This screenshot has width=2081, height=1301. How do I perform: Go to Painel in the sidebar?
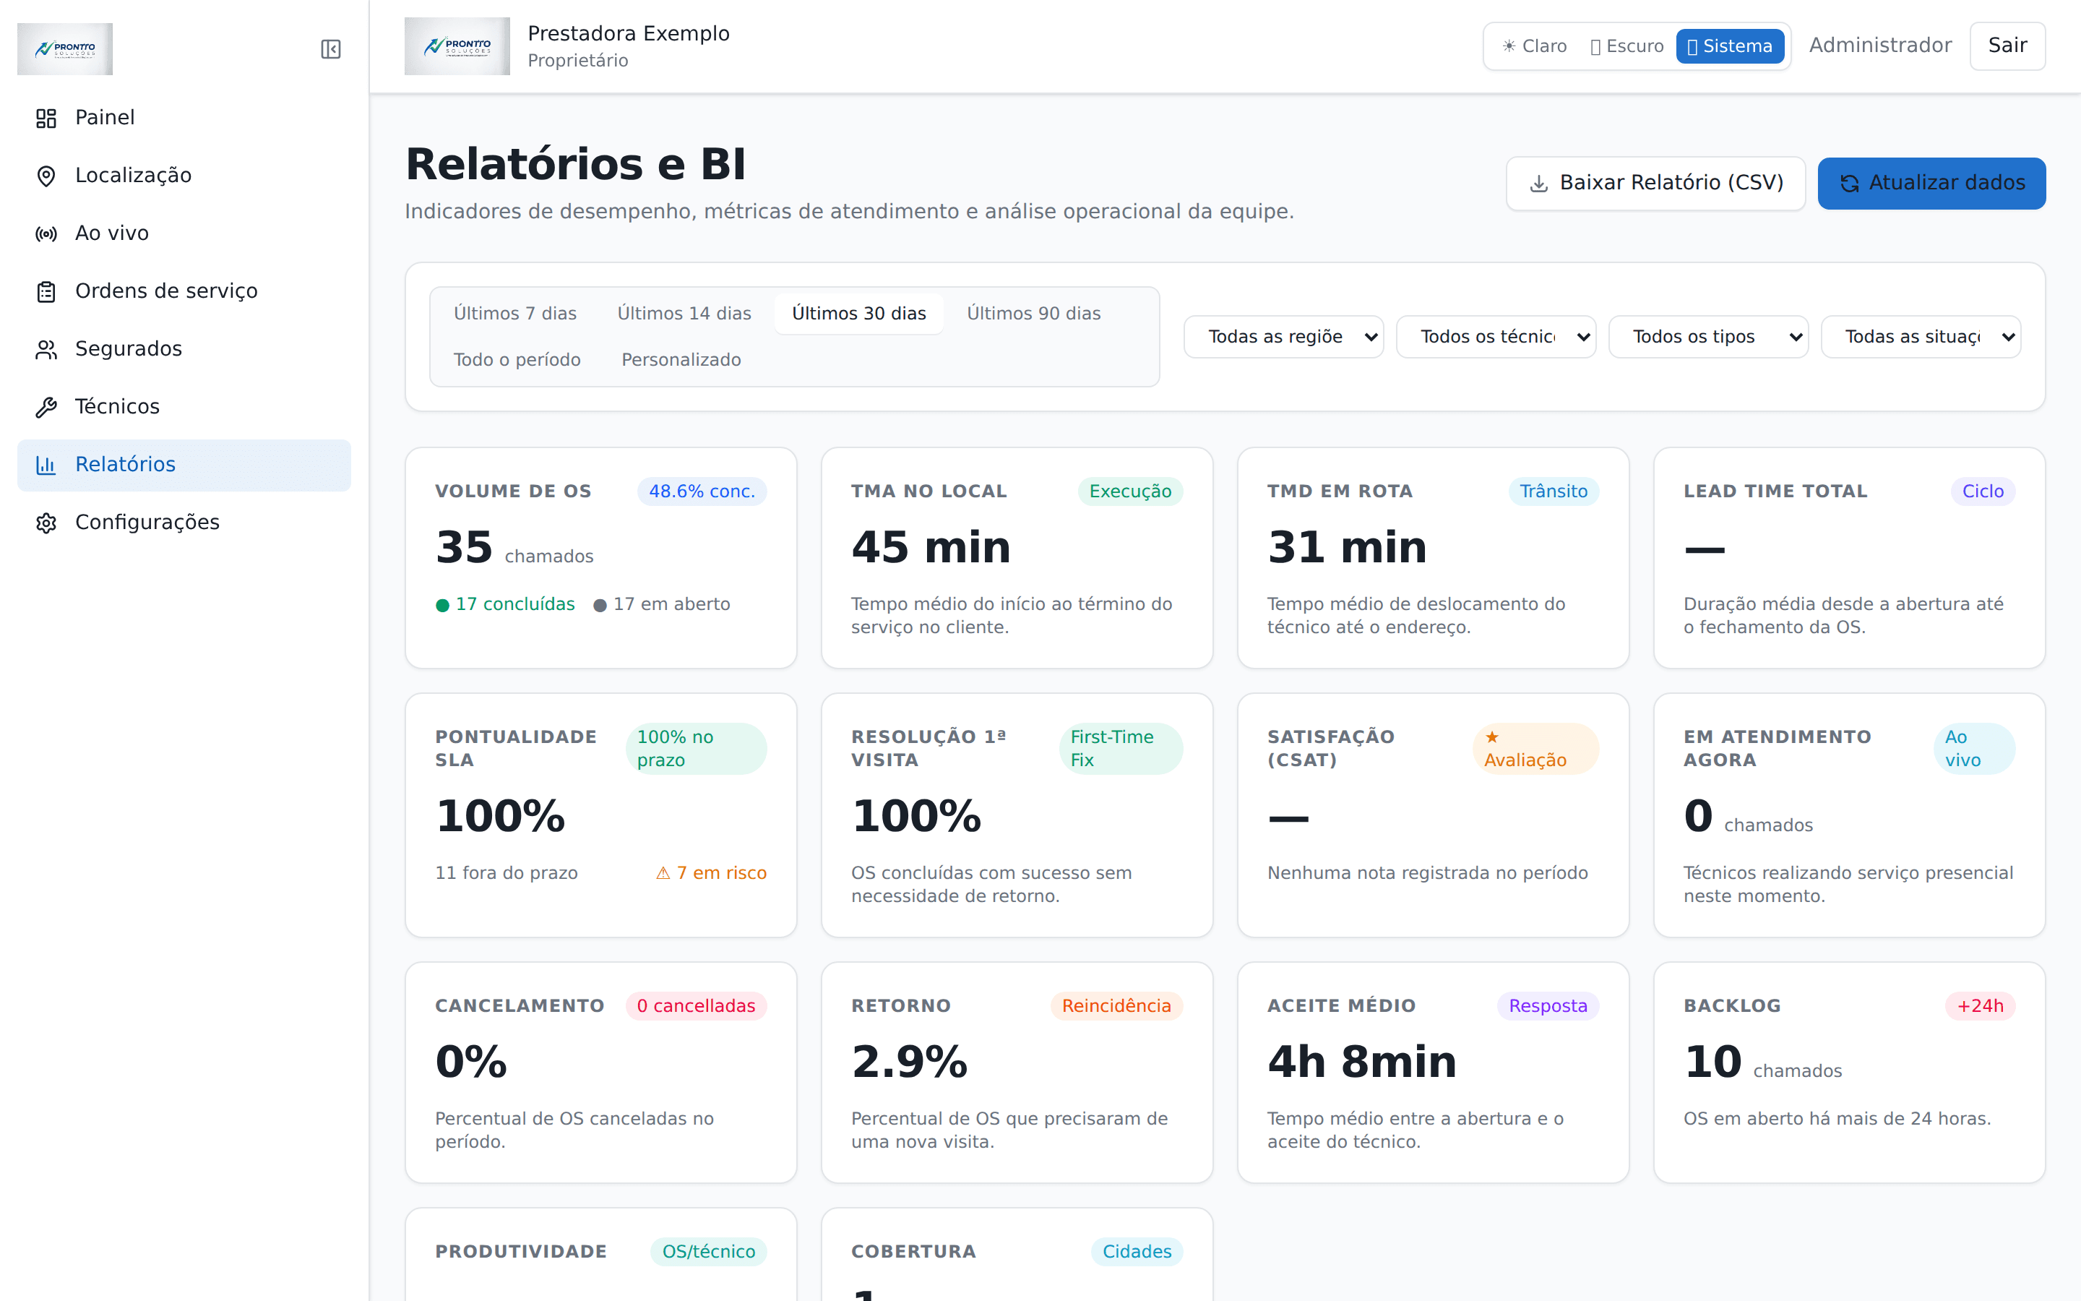pos(184,118)
